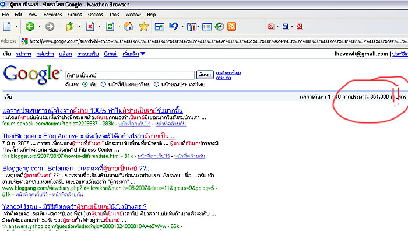Click the small red X tab icon

click(271, 26)
